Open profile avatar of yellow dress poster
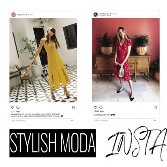 click(x=13, y=15)
